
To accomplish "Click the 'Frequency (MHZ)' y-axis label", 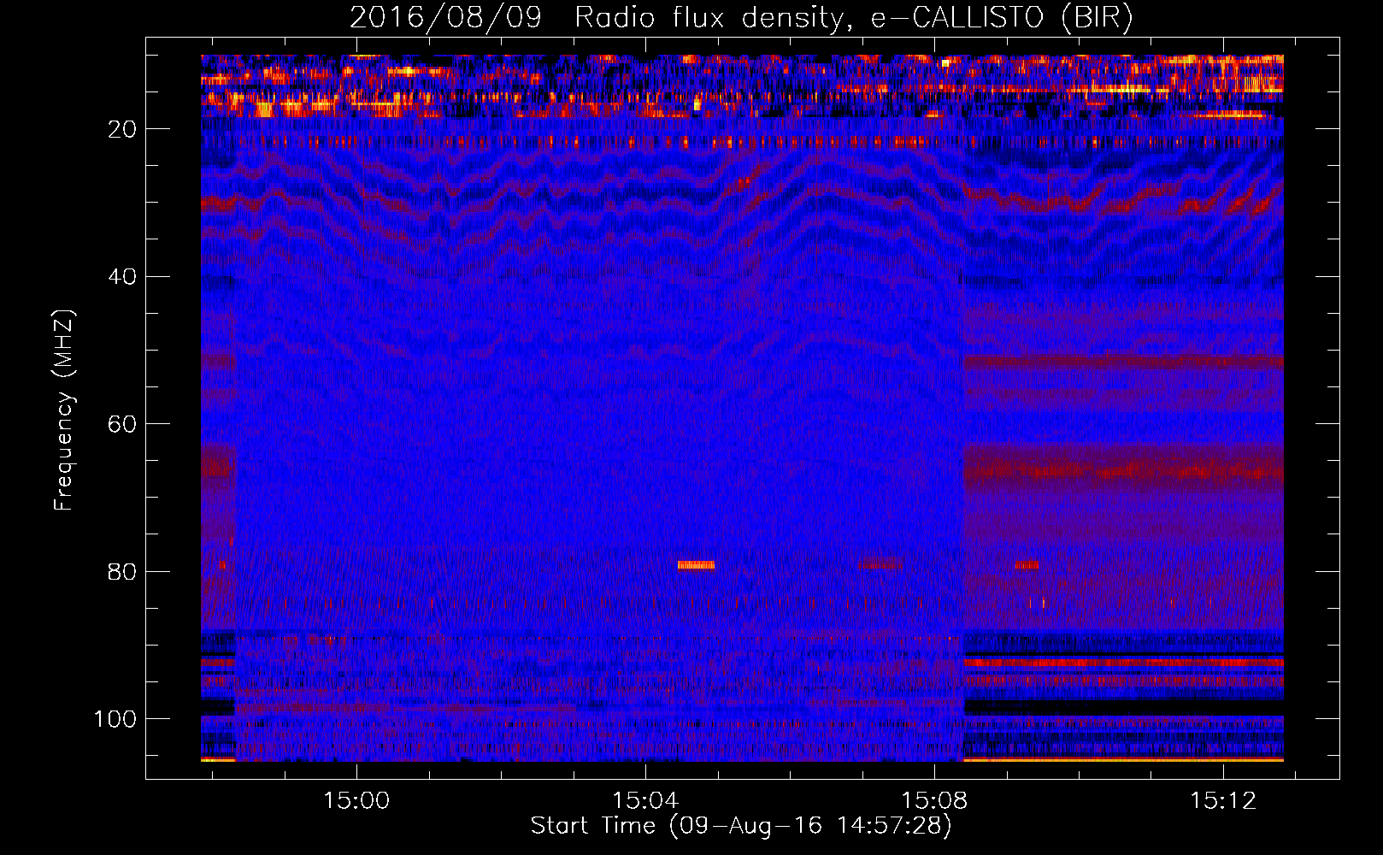I will (64, 410).
